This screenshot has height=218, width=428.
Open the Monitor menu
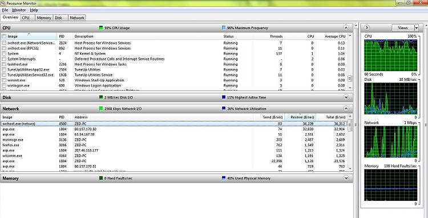pyautogui.click(x=19, y=10)
